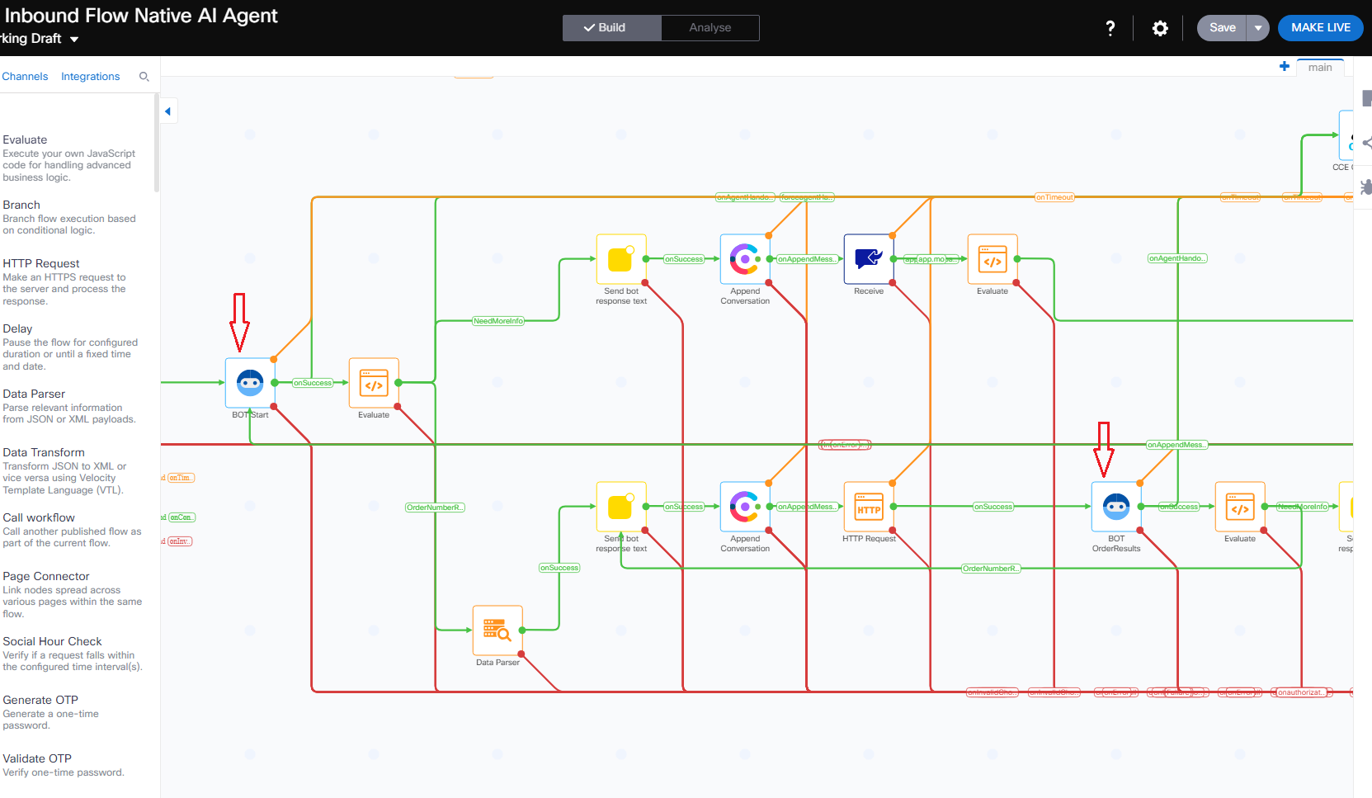Click the BOT OrderResults node

point(1116,507)
